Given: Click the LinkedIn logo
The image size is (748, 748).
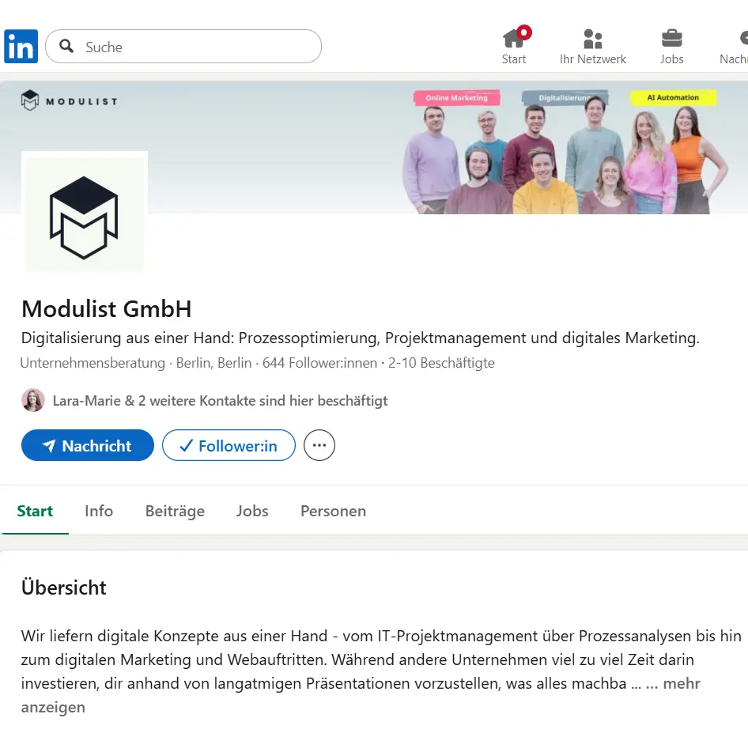Looking at the screenshot, I should tap(21, 46).
